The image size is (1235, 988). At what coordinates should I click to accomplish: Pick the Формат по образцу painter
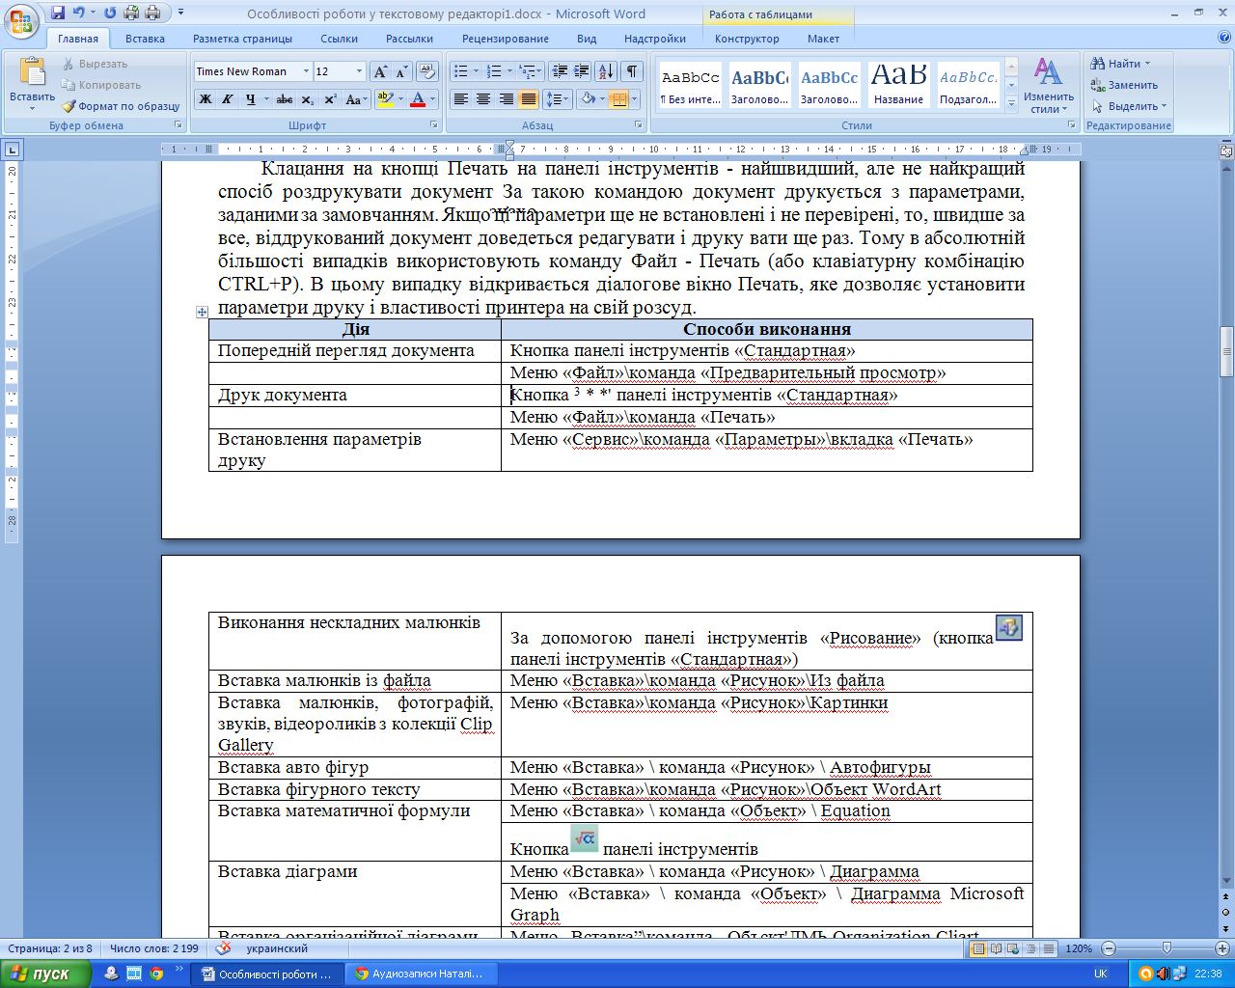coord(121,106)
